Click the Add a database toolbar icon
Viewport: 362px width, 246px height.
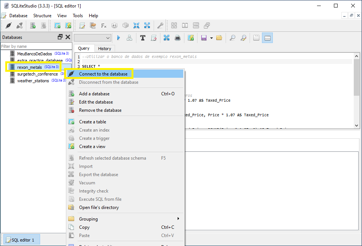[x=33, y=25]
